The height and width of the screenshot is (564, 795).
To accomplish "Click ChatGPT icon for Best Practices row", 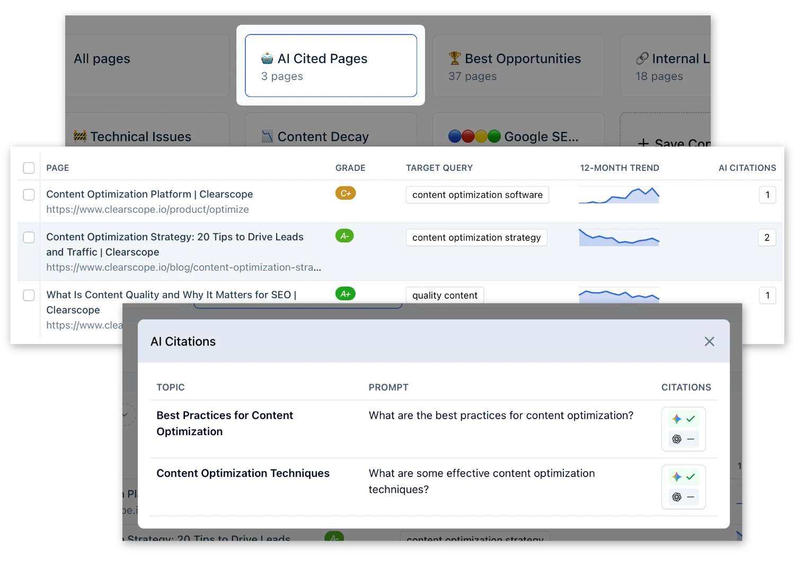I will tap(677, 439).
